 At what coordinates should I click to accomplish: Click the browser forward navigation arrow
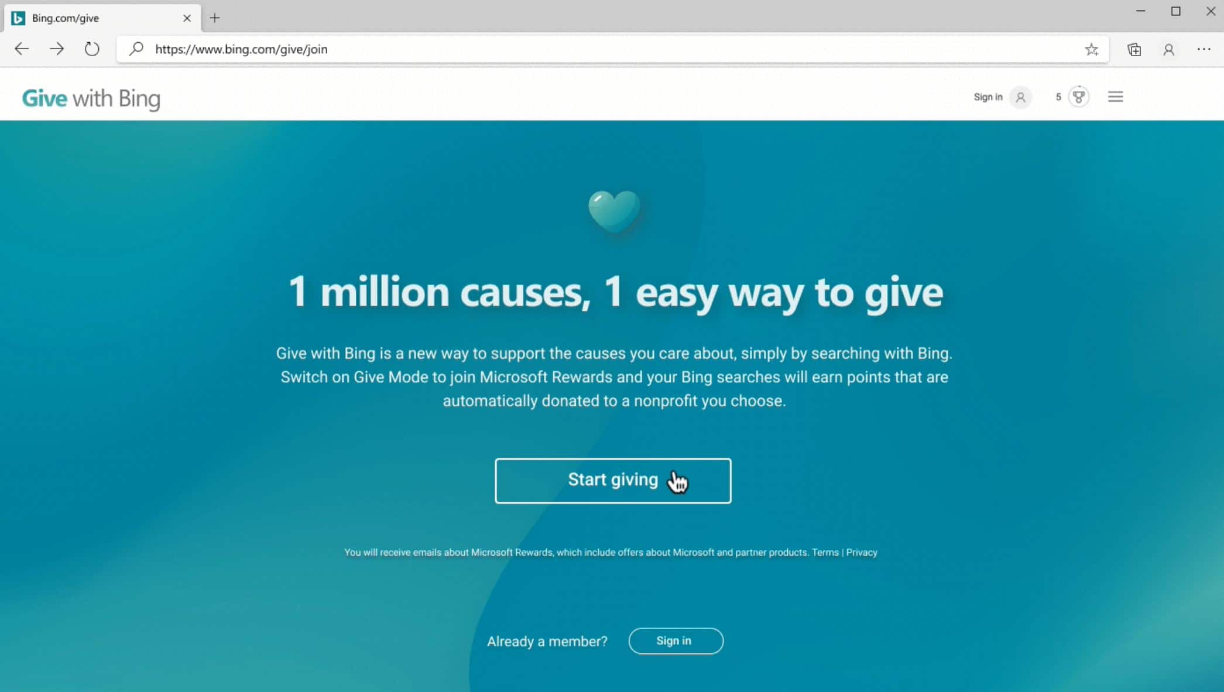56,48
